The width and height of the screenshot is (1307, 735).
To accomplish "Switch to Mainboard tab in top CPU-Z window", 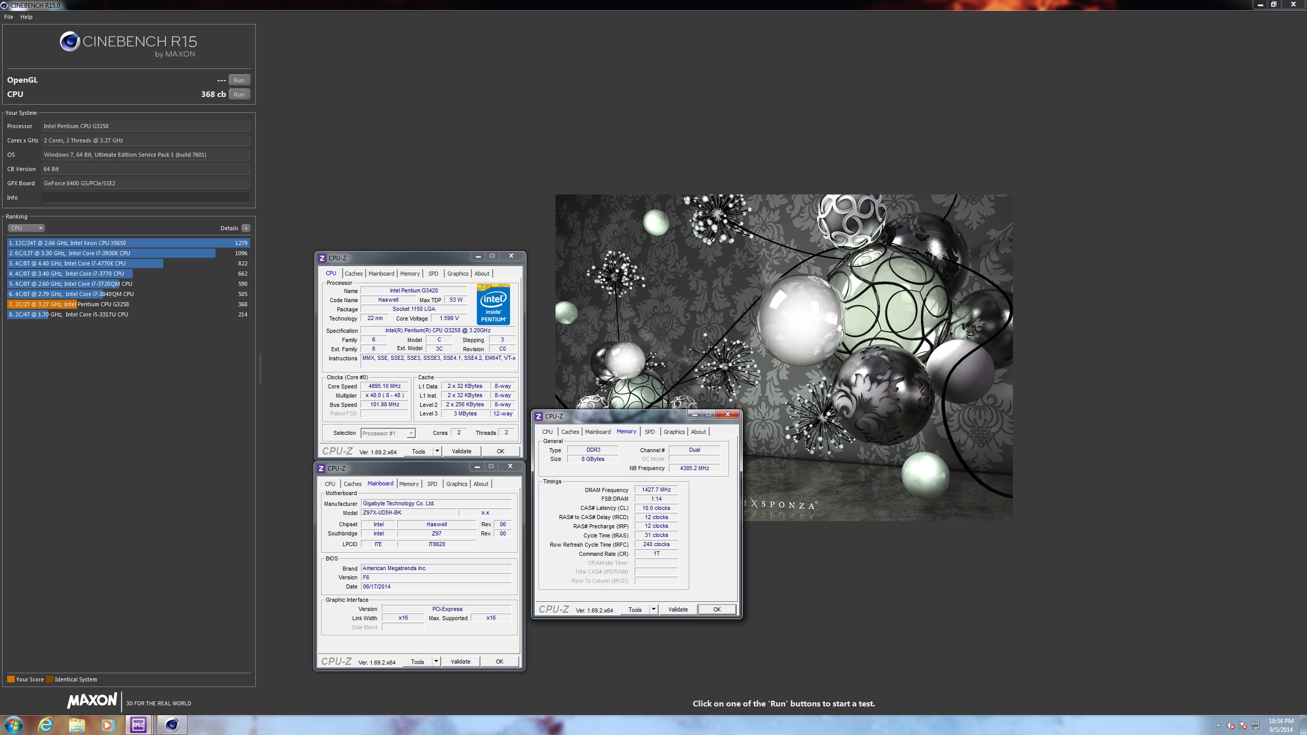I will (381, 274).
